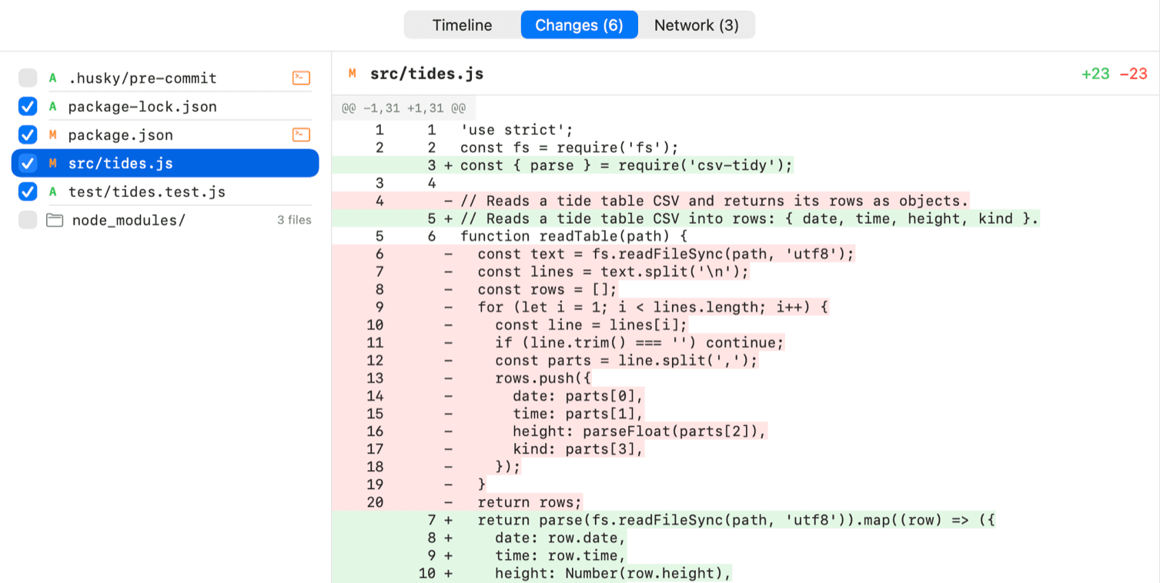Click the '3 files' count label
This screenshot has height=583, width=1160.
pos(294,220)
